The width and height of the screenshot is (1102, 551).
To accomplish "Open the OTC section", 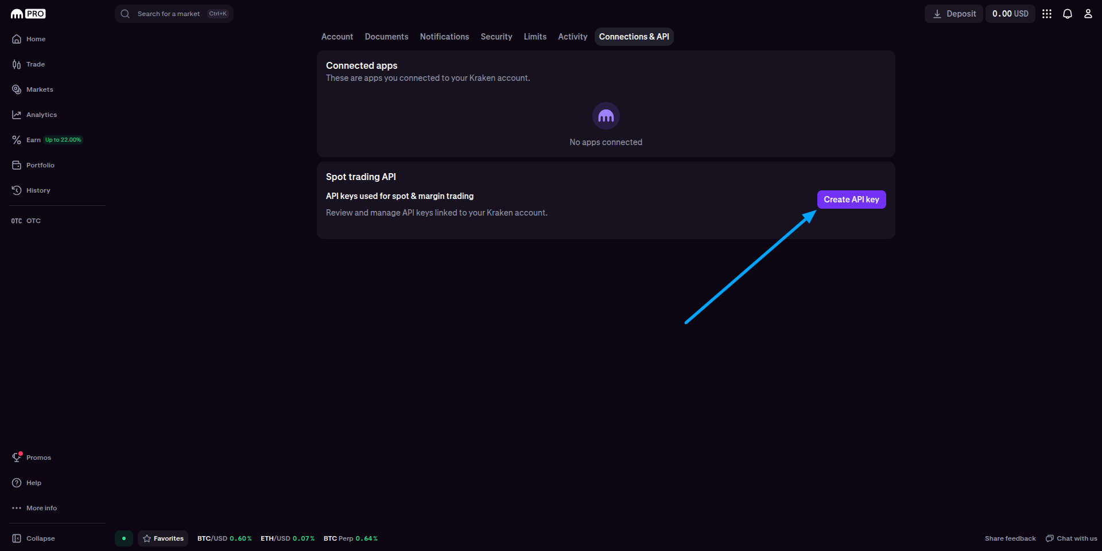I will (26, 221).
